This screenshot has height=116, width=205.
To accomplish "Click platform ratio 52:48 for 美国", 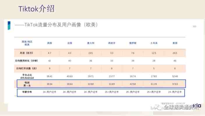I will point(175,76).
